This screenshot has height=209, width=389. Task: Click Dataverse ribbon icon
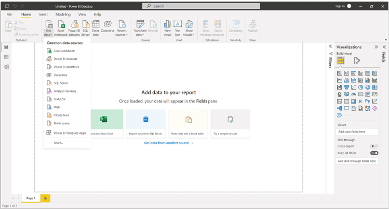click(108, 27)
